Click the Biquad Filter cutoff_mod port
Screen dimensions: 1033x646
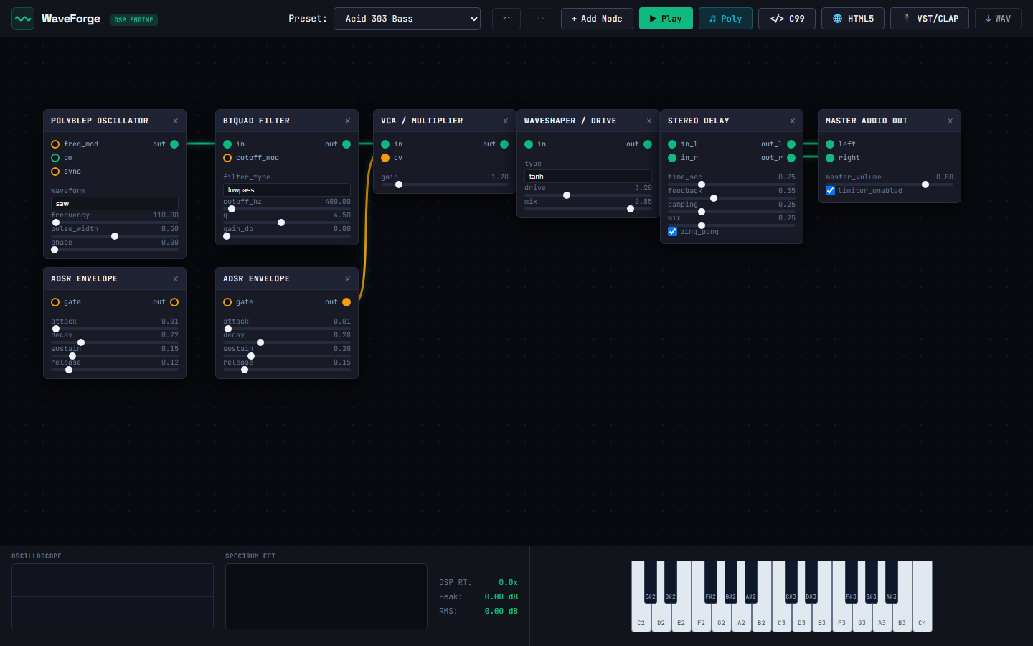click(227, 158)
